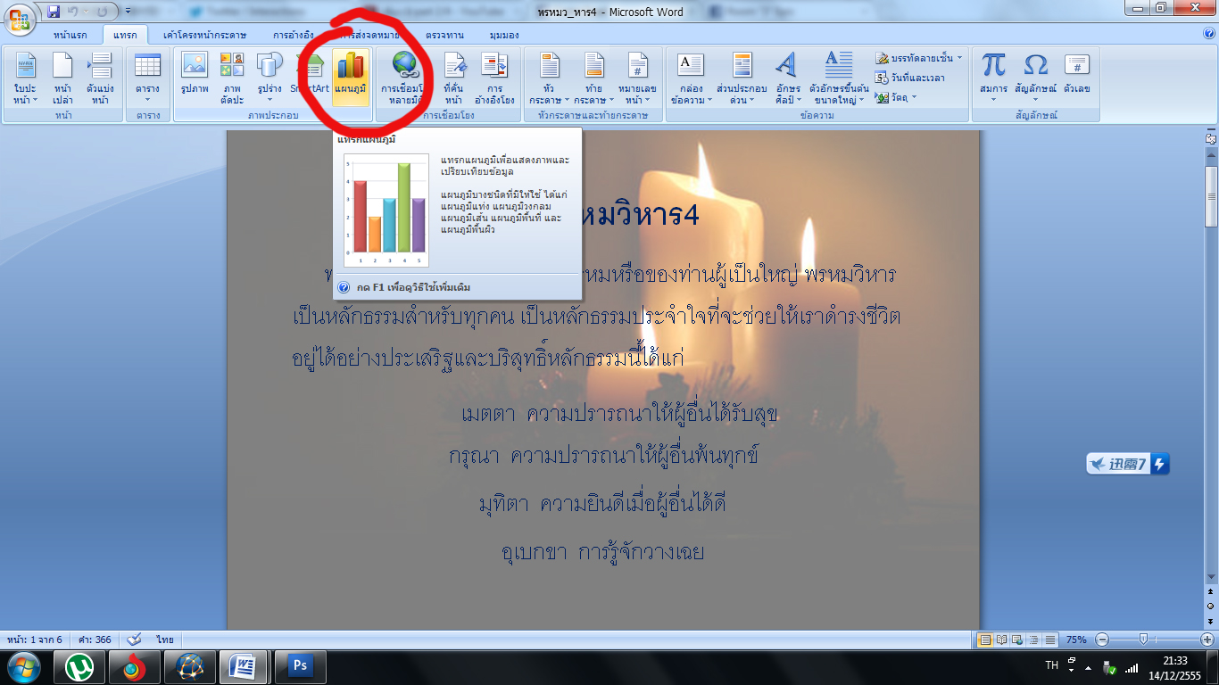This screenshot has height=685, width=1219.
Task: Open uTorrent from the taskbar
Action: pos(81,666)
